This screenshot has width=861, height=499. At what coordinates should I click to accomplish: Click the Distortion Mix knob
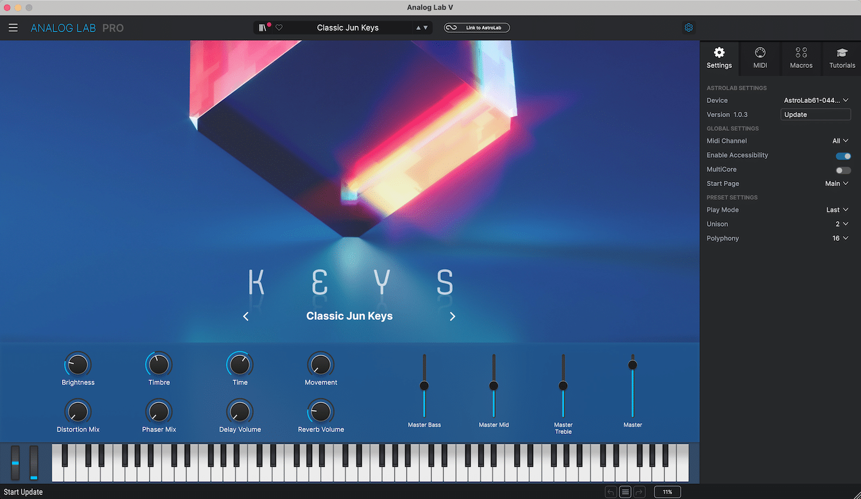78,412
